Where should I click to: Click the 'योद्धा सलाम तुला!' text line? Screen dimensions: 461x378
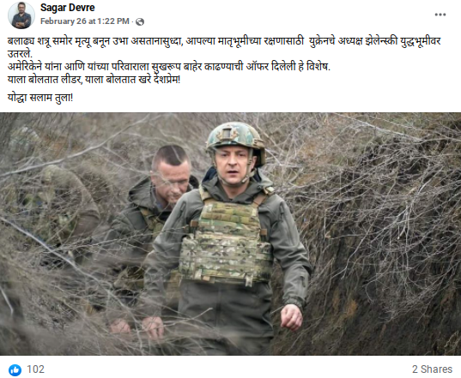coord(40,98)
